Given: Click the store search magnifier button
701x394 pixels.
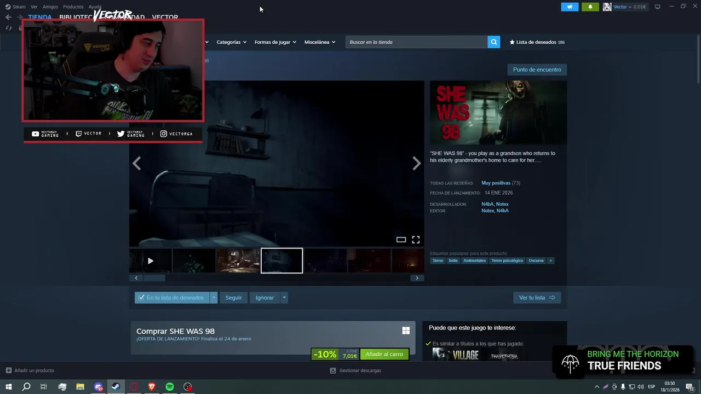Looking at the screenshot, I should click(x=493, y=42).
